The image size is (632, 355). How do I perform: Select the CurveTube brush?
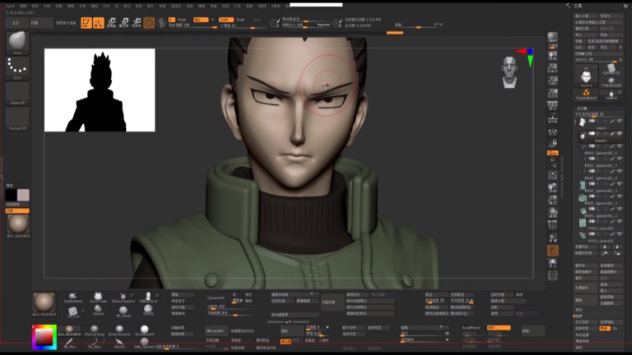click(x=98, y=297)
